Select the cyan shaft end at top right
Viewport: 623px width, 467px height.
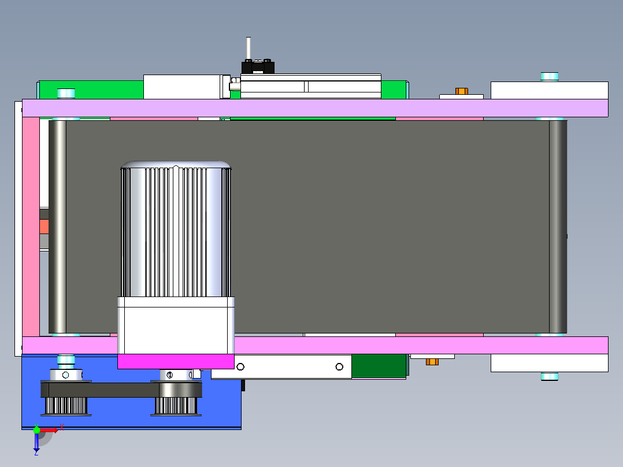pos(550,77)
